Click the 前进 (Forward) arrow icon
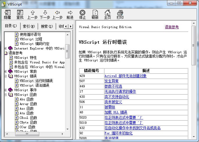199x142 pixels. click(70, 13)
